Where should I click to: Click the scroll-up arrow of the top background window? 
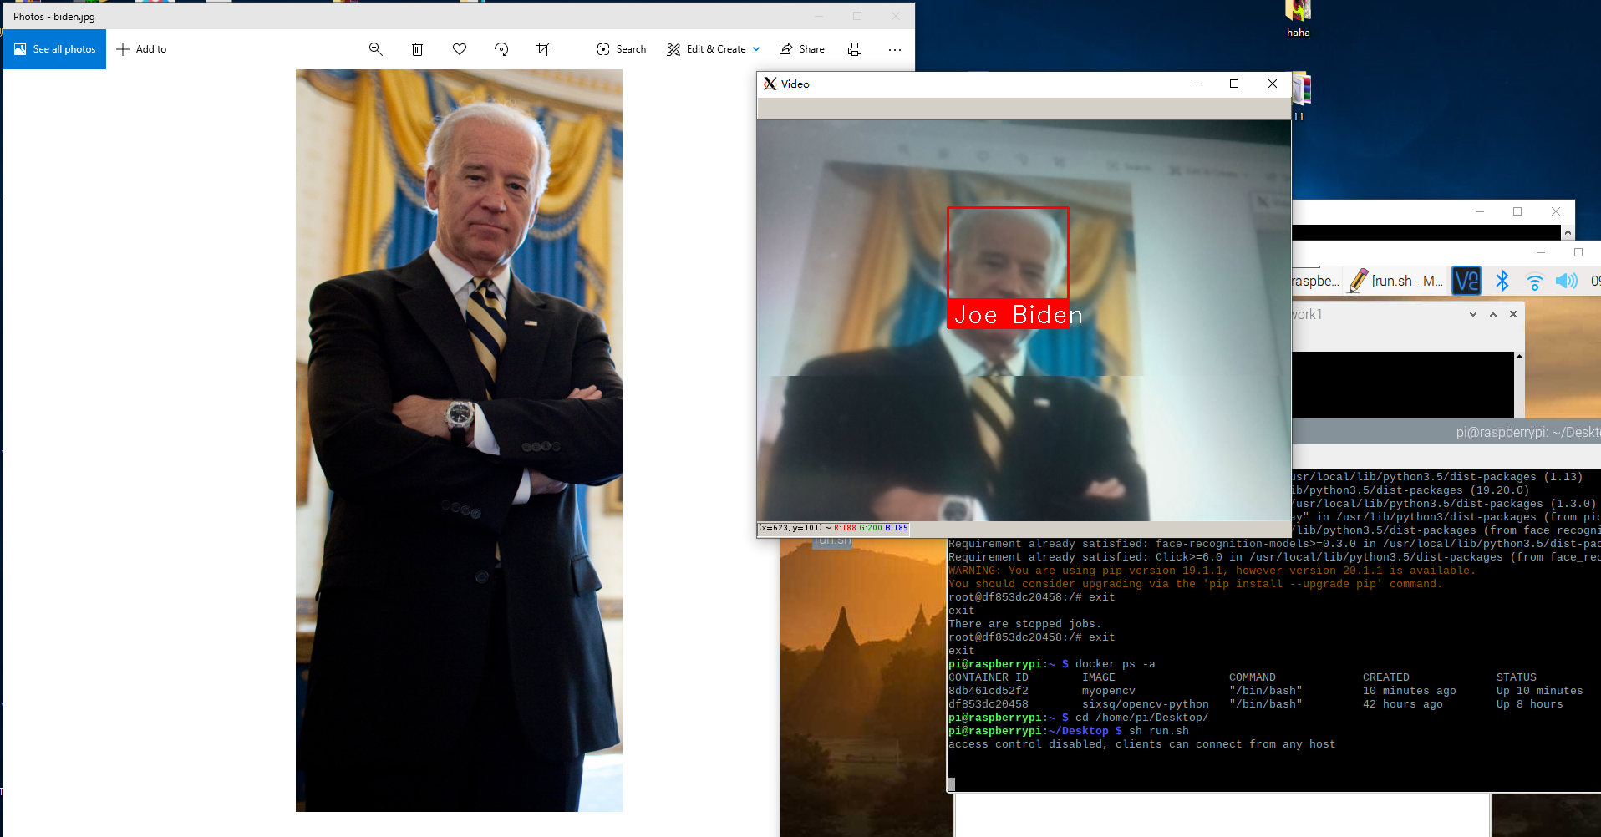[x=1568, y=233]
